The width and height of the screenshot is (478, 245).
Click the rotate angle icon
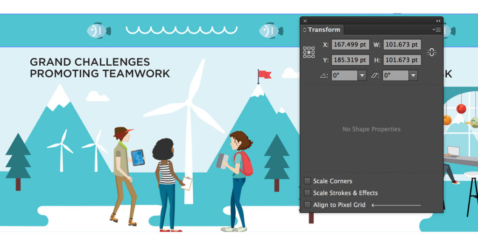coord(323,75)
